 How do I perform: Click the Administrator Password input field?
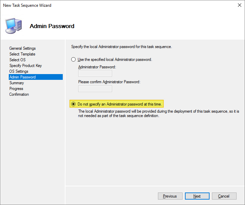click(95, 74)
